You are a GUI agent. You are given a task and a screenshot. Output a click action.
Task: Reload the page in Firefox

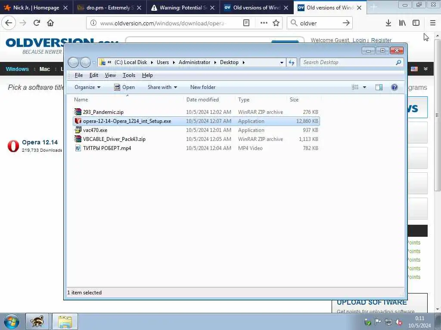(x=37, y=23)
